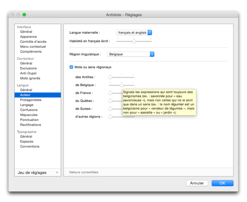
Task: Confirm settings with OK button
Action: (x=222, y=183)
